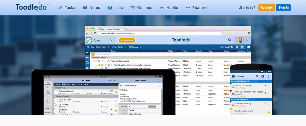Screen dimensions: 306x126
Task: Click the bookmark star in the address bar
Action: click(x=221, y=34)
